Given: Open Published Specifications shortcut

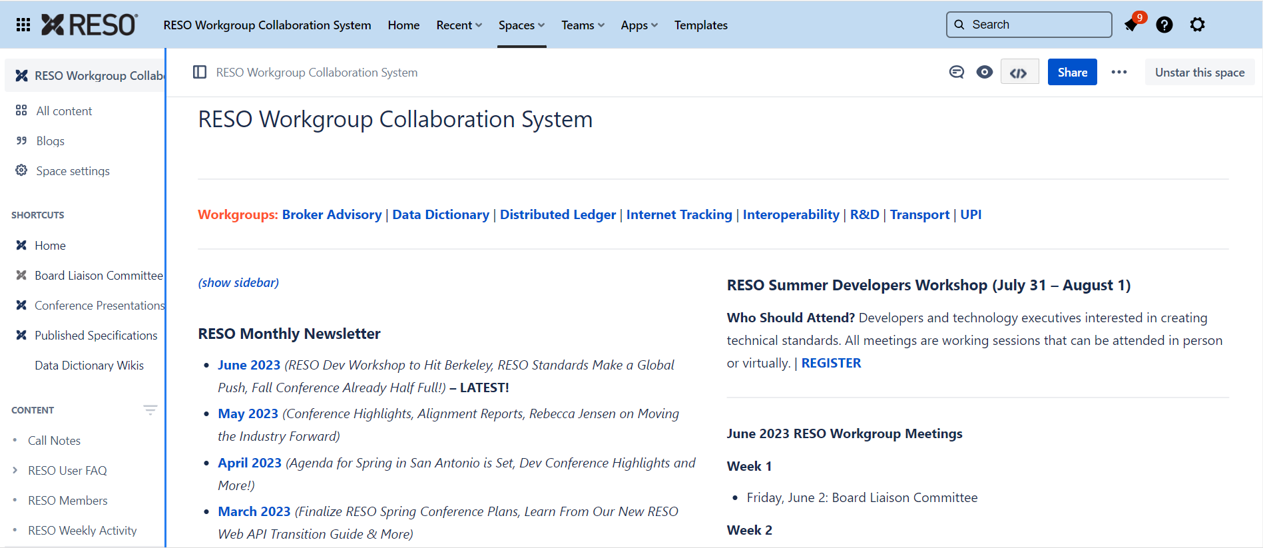Looking at the screenshot, I should [x=96, y=335].
